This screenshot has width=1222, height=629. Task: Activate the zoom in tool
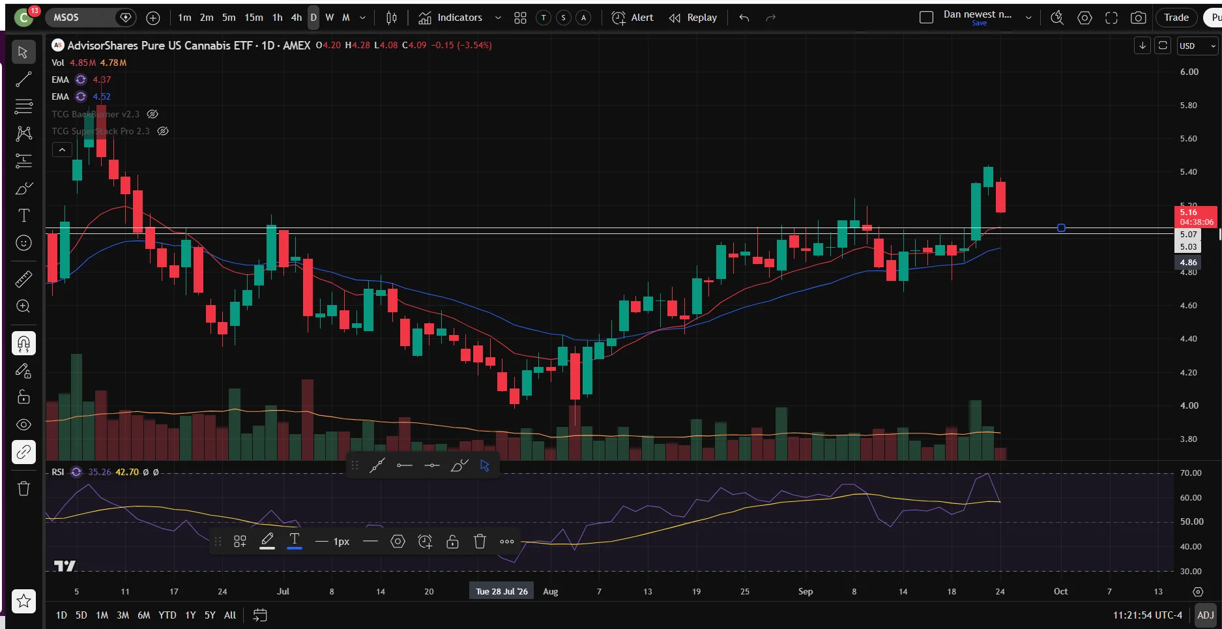[x=23, y=306]
